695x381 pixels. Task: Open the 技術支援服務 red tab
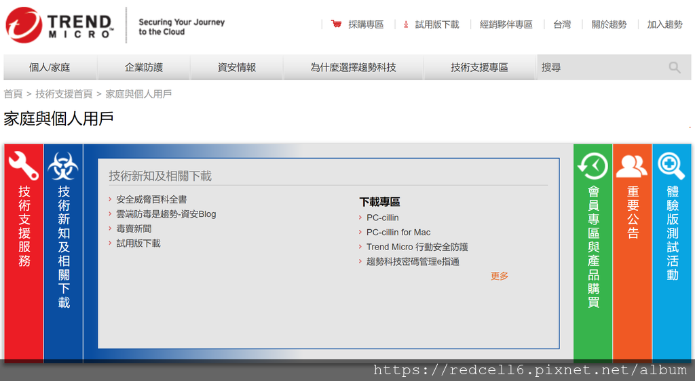click(x=24, y=252)
